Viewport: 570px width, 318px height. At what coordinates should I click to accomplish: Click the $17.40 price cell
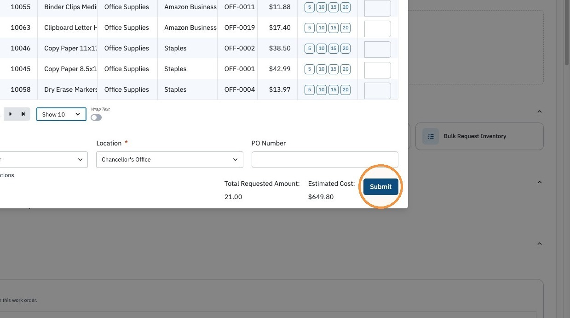(x=280, y=28)
